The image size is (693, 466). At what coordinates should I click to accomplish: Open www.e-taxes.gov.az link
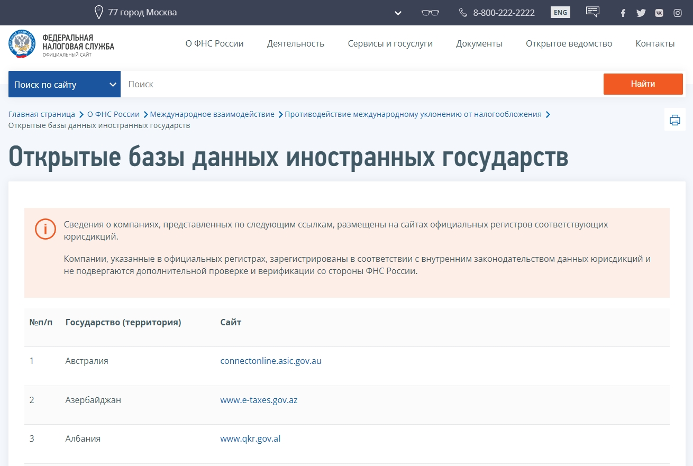(259, 400)
